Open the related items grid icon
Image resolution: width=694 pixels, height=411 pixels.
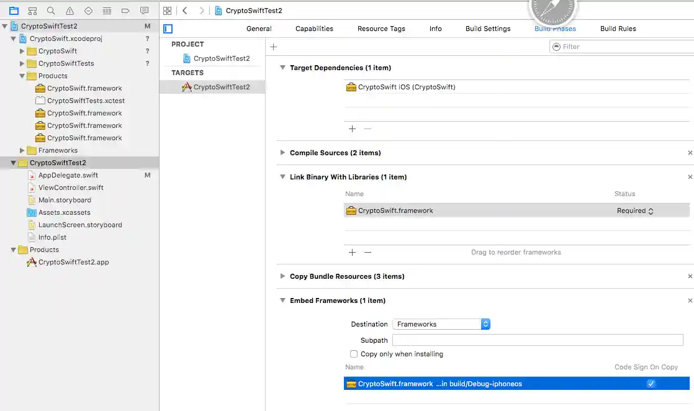[168, 11]
